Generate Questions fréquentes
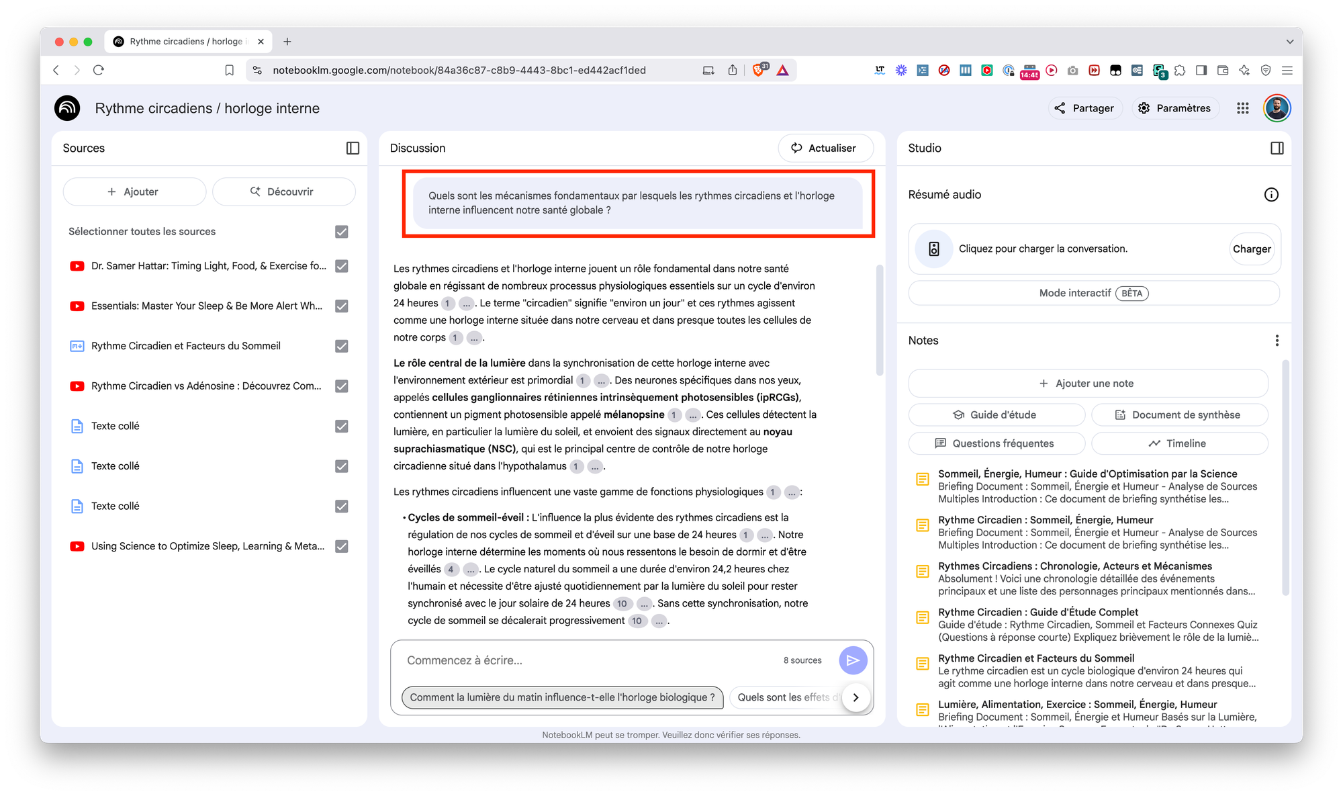Image resolution: width=1343 pixels, height=796 pixels. pos(997,443)
